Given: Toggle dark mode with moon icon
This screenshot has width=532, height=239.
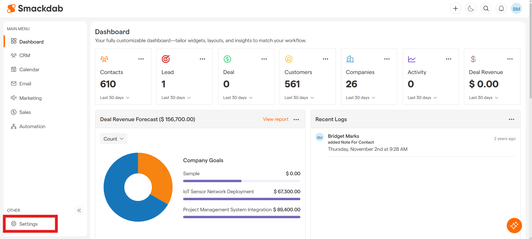Looking at the screenshot, I should [471, 9].
